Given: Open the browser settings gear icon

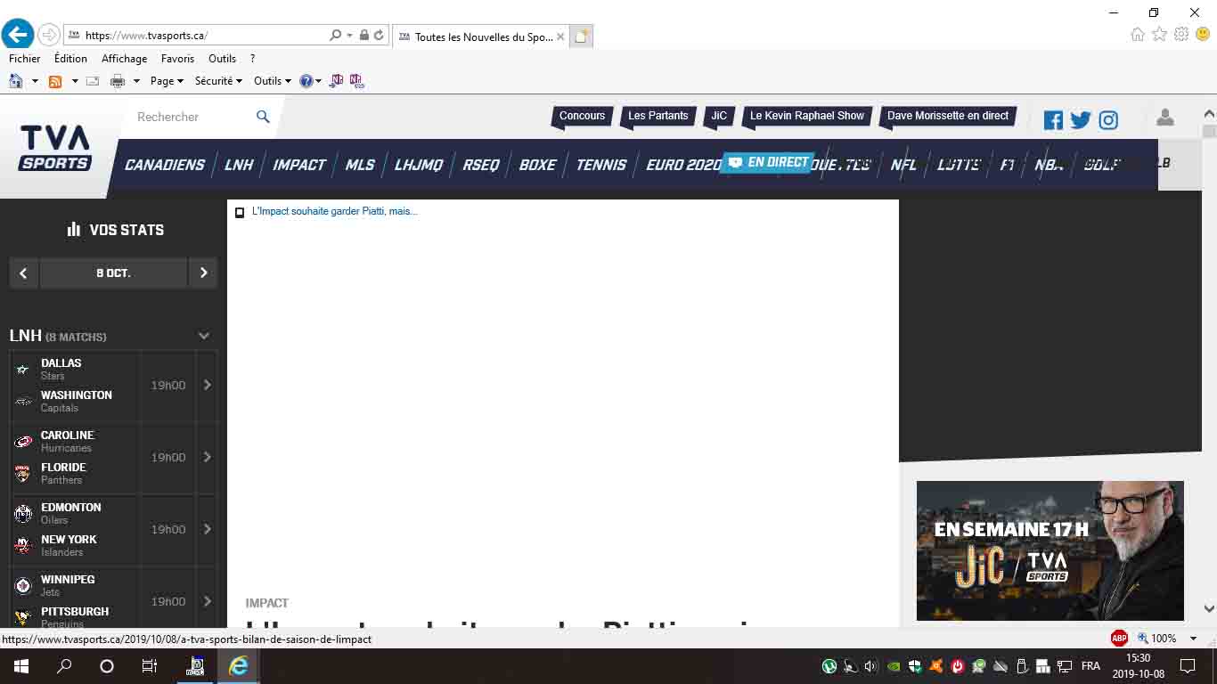Looking at the screenshot, I should click(1181, 35).
